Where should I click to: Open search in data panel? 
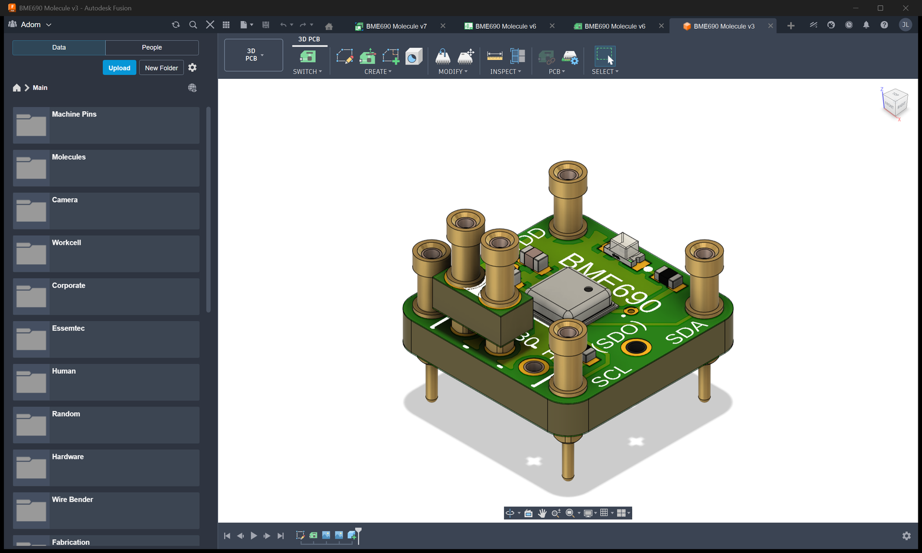click(193, 25)
